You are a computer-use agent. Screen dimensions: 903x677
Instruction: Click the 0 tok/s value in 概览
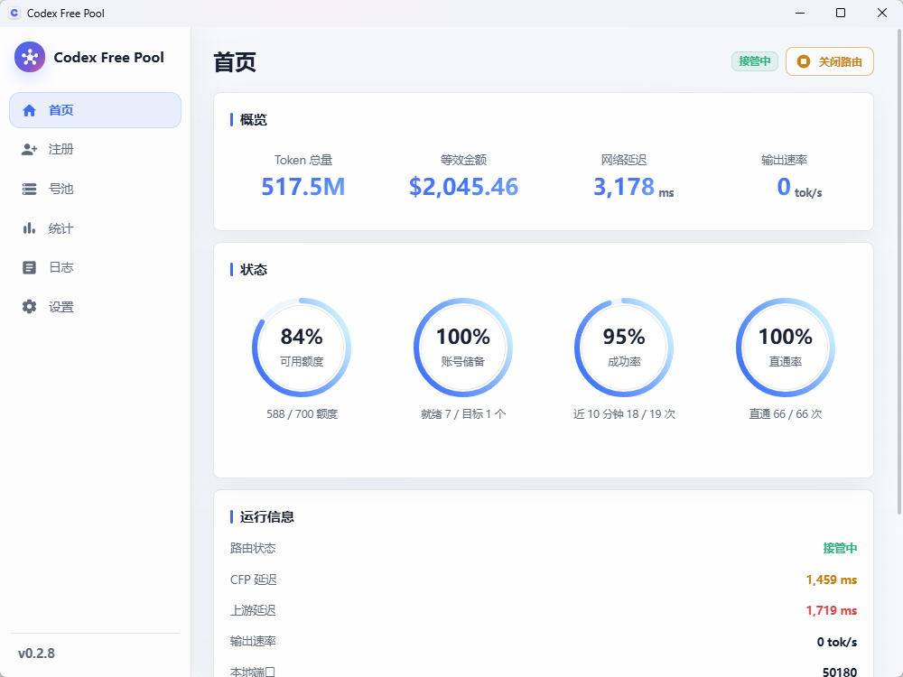pos(799,187)
